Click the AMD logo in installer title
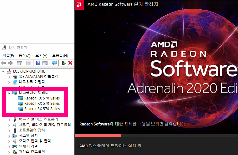 pyautogui.click(x=79, y=5)
